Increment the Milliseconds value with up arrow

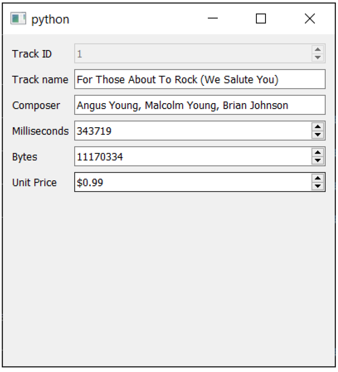[318, 127]
